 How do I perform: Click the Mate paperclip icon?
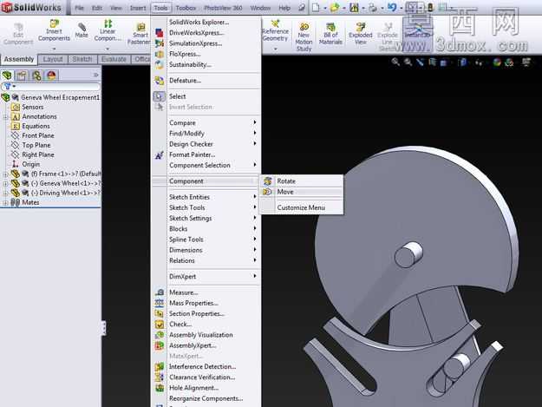[x=82, y=27]
